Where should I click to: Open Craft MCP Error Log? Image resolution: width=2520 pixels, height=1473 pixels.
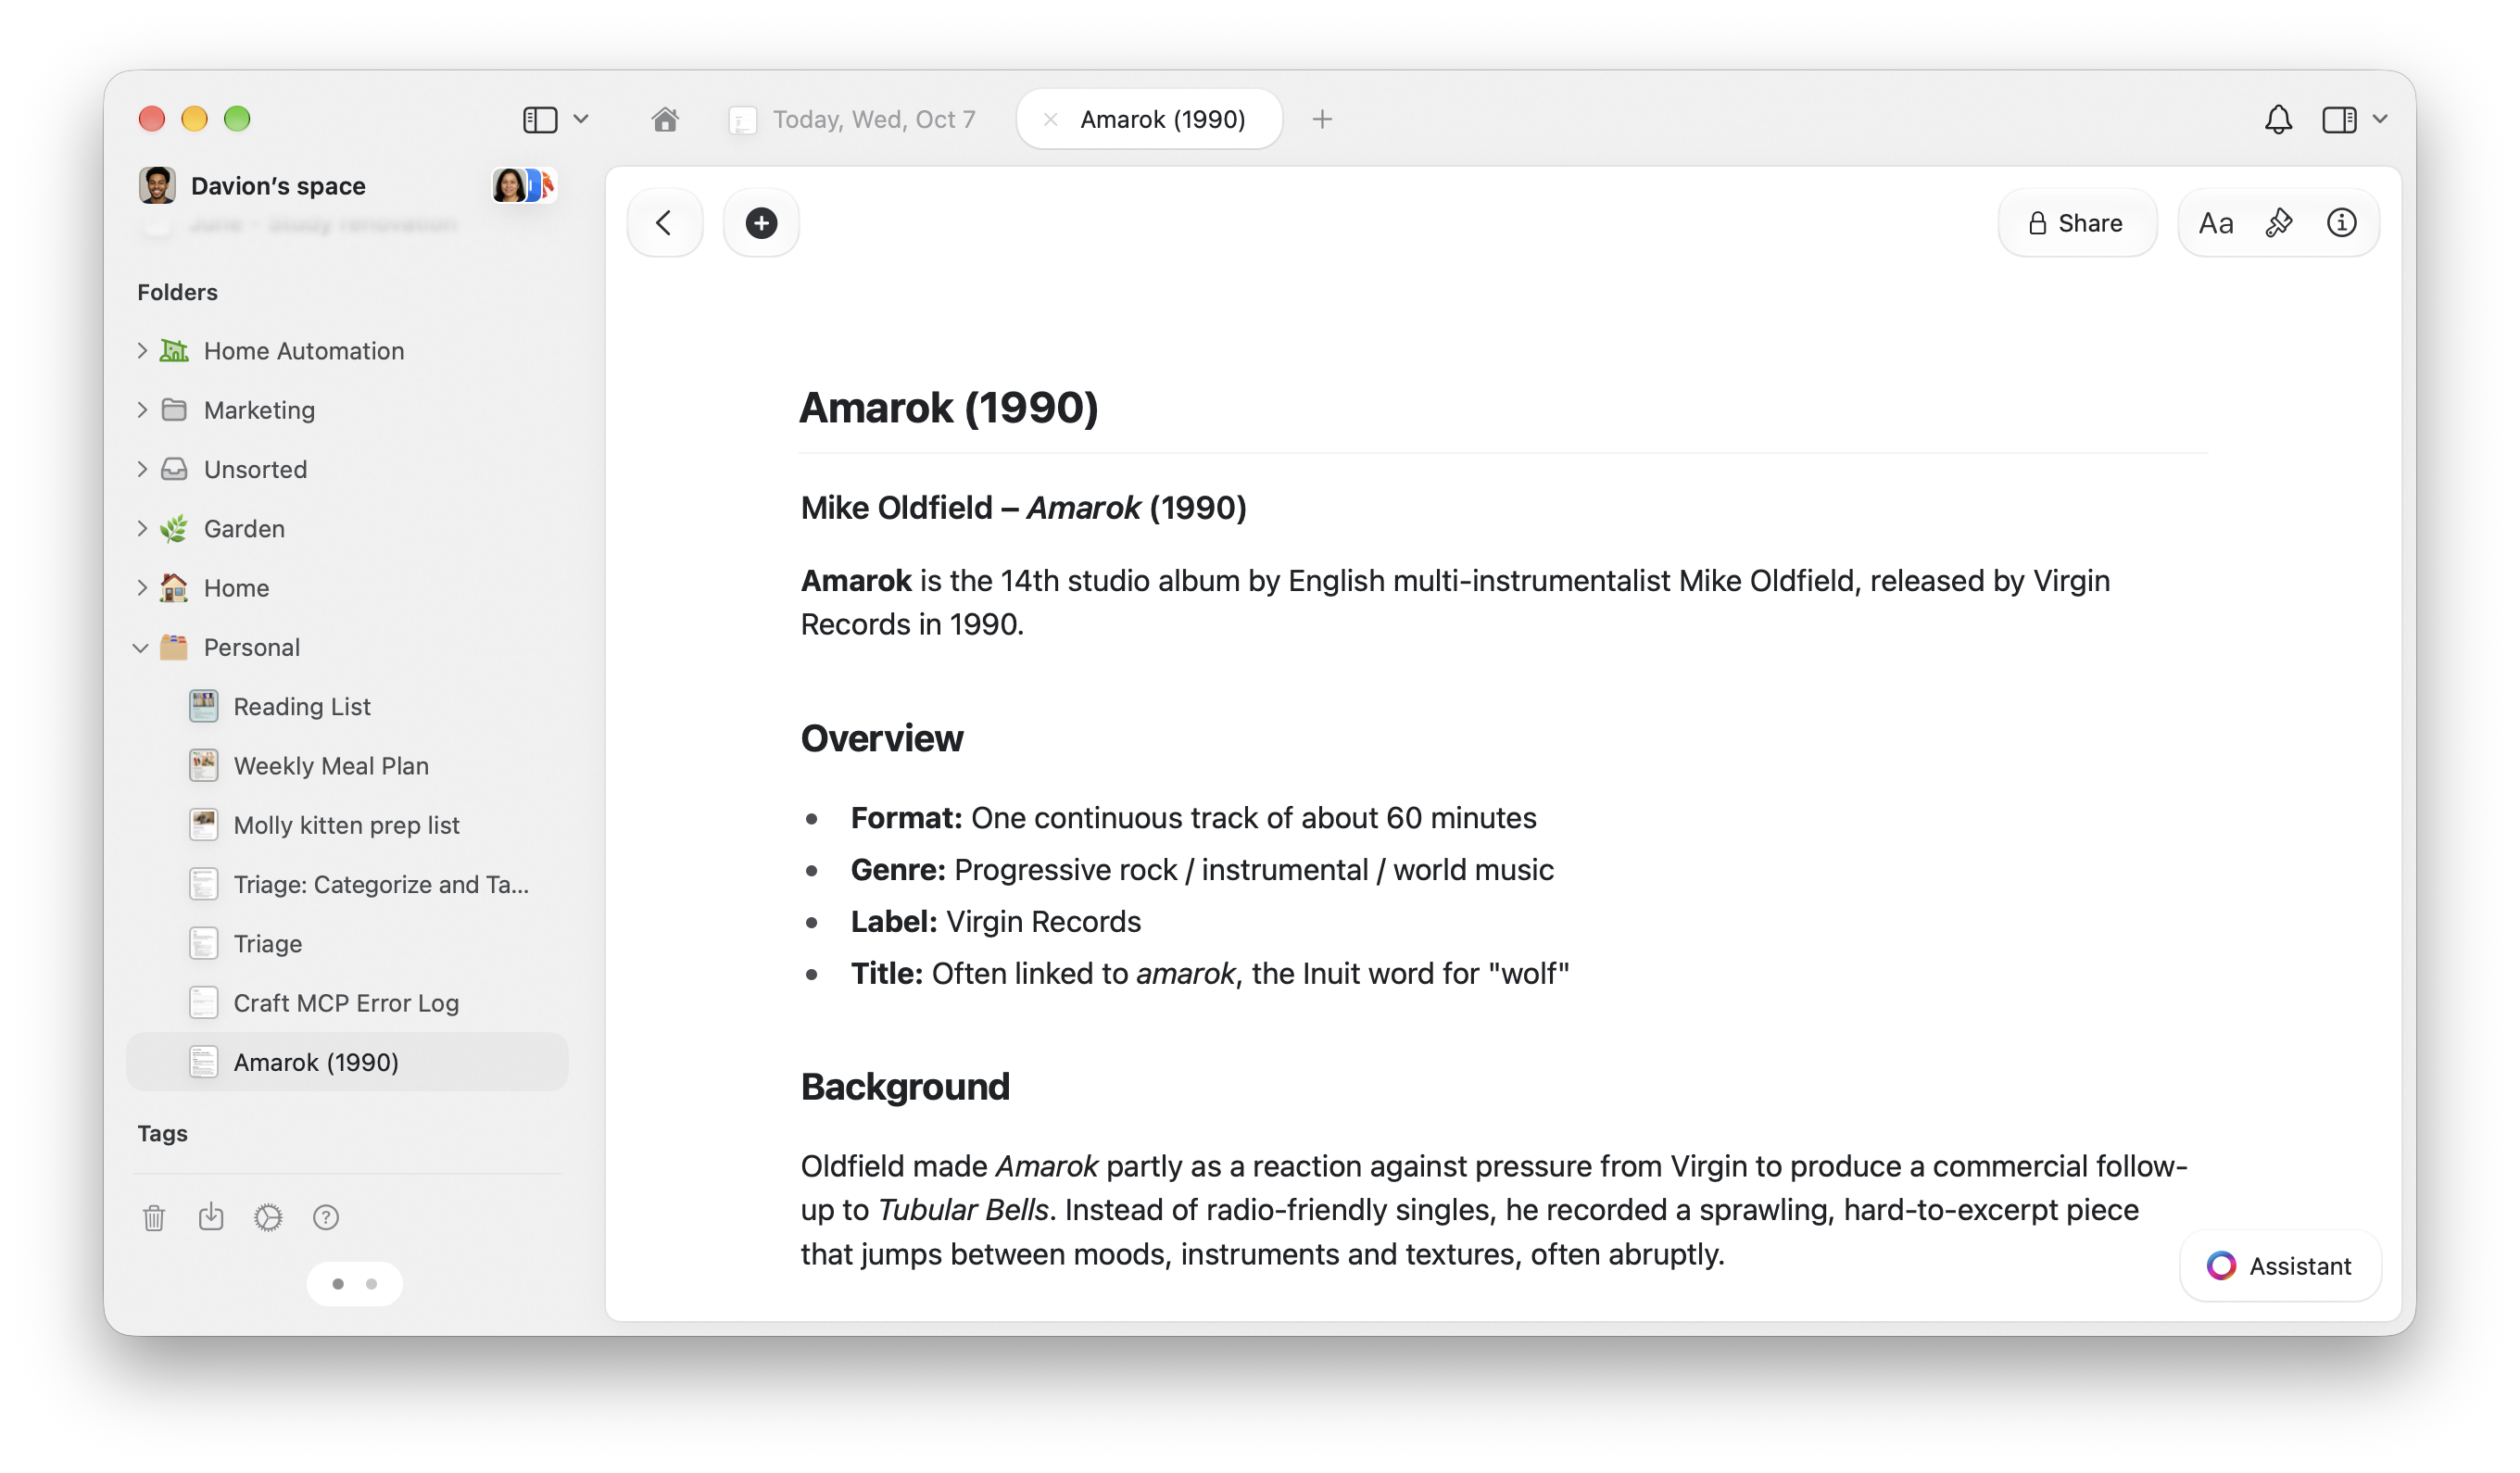[x=347, y=1003]
